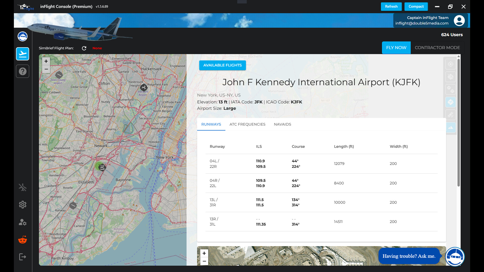The image size is (484, 272).
Task: Open the NAVAIDS tab
Action: 282,124
